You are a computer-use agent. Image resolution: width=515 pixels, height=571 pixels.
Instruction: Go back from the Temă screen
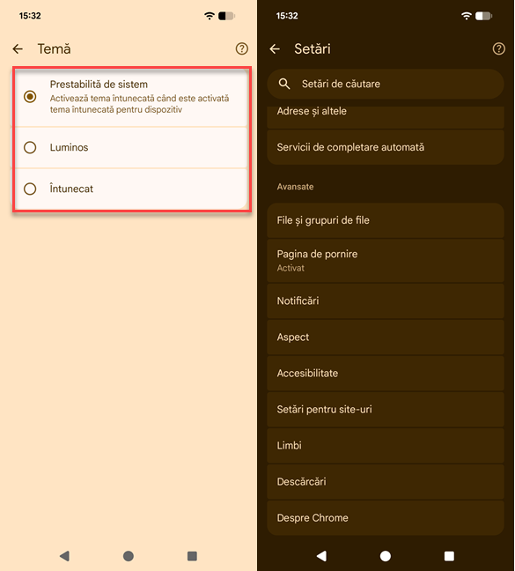click(x=18, y=48)
